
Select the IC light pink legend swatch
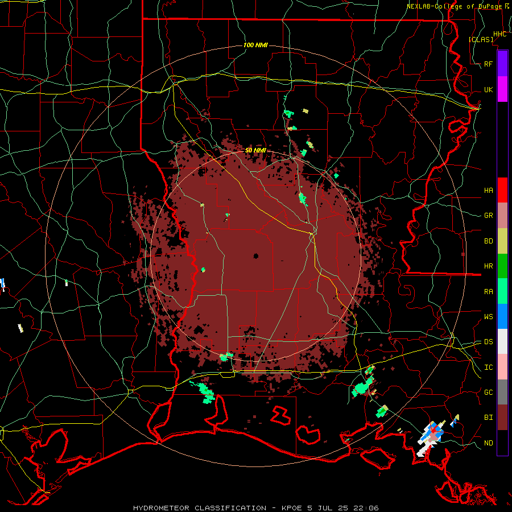pyautogui.click(x=502, y=367)
